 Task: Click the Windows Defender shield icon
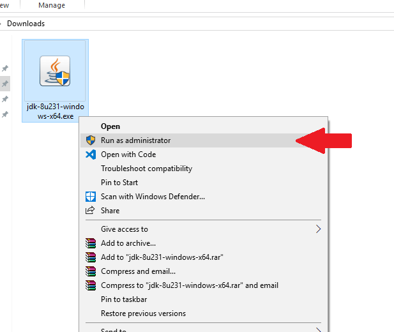(91, 197)
